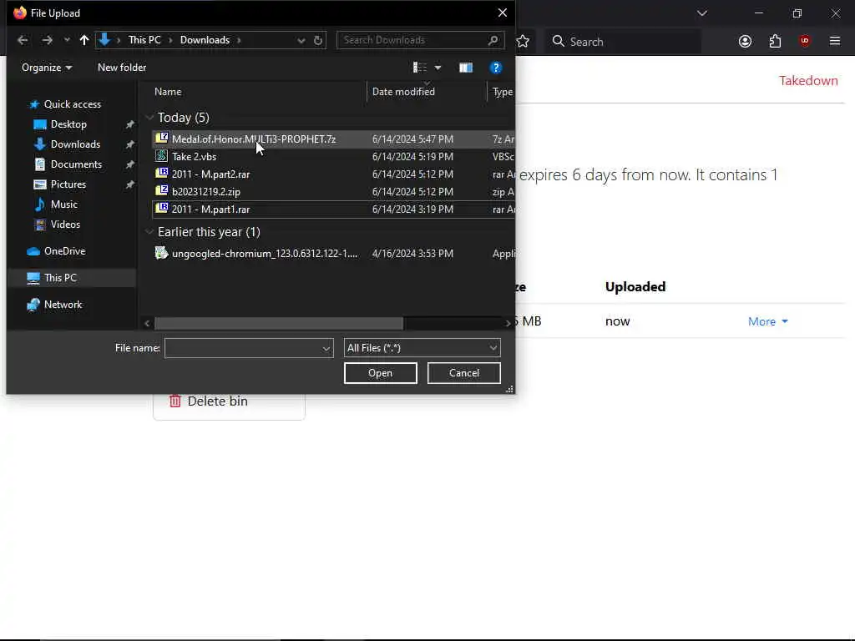
Task: Open Quick access in navigation pane
Action: coord(65,104)
